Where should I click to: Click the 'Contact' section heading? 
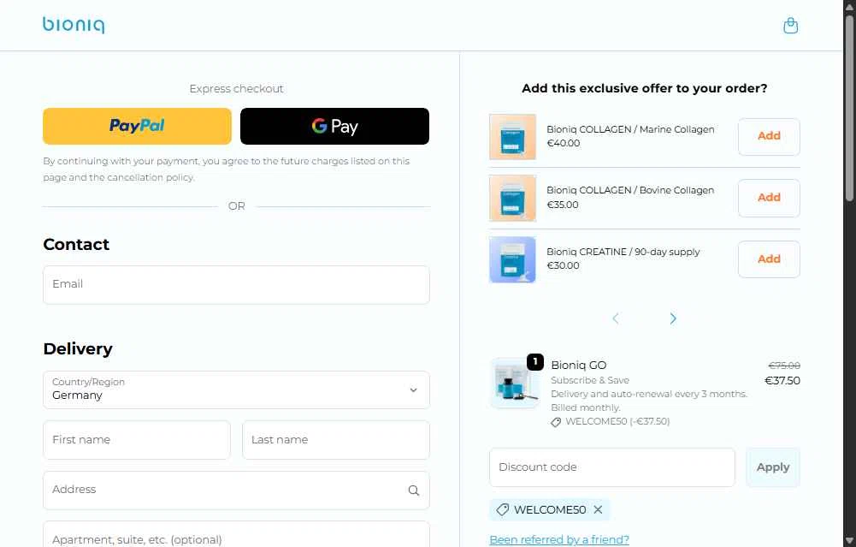point(76,244)
